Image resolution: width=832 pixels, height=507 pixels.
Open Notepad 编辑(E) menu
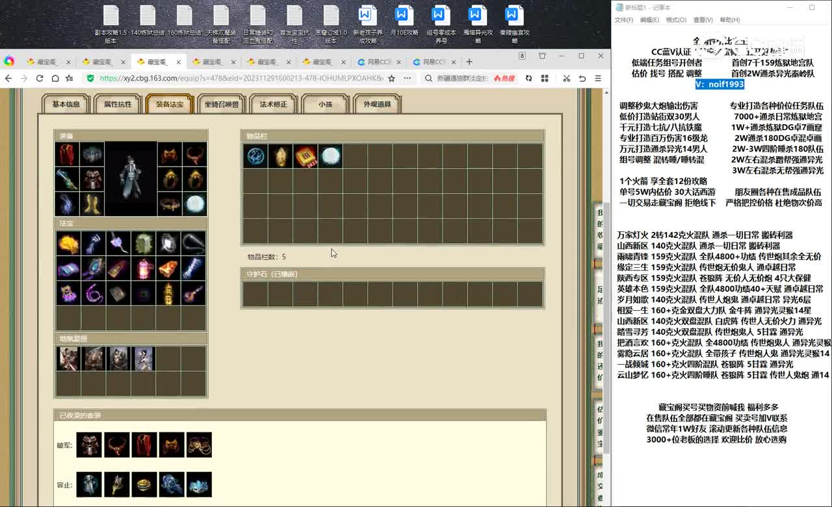pyautogui.click(x=649, y=20)
